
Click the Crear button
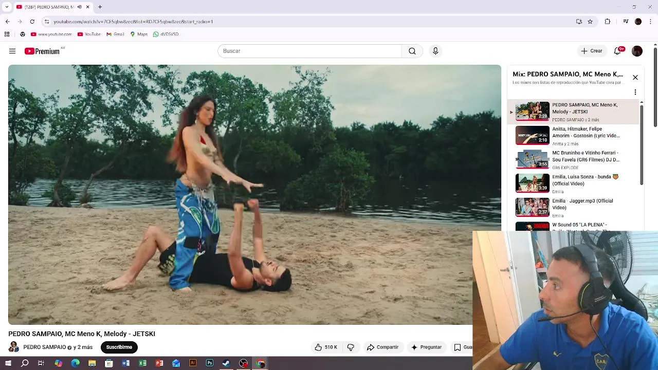pyautogui.click(x=592, y=51)
